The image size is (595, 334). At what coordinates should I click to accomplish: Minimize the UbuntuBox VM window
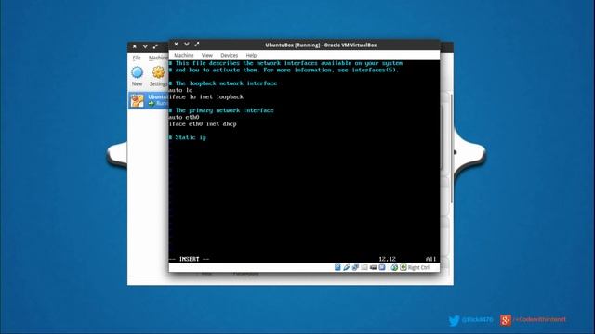pyautogui.click(x=186, y=45)
